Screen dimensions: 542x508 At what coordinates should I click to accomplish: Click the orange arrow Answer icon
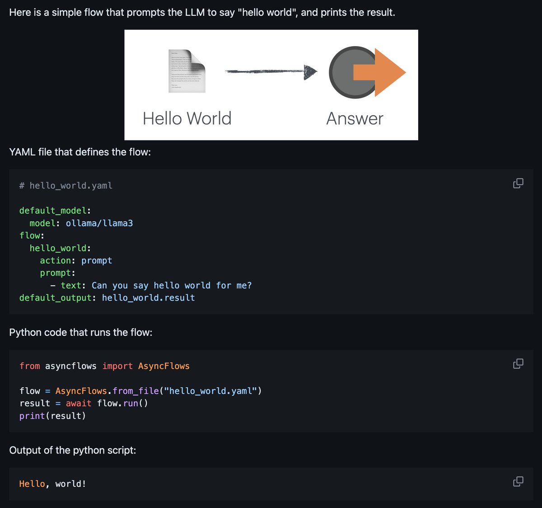(x=367, y=72)
